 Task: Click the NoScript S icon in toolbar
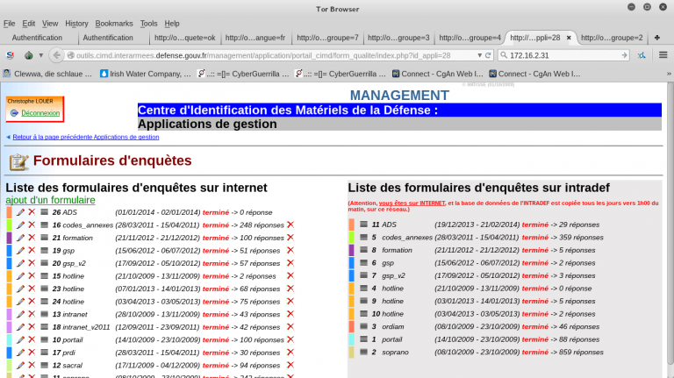pos(11,55)
